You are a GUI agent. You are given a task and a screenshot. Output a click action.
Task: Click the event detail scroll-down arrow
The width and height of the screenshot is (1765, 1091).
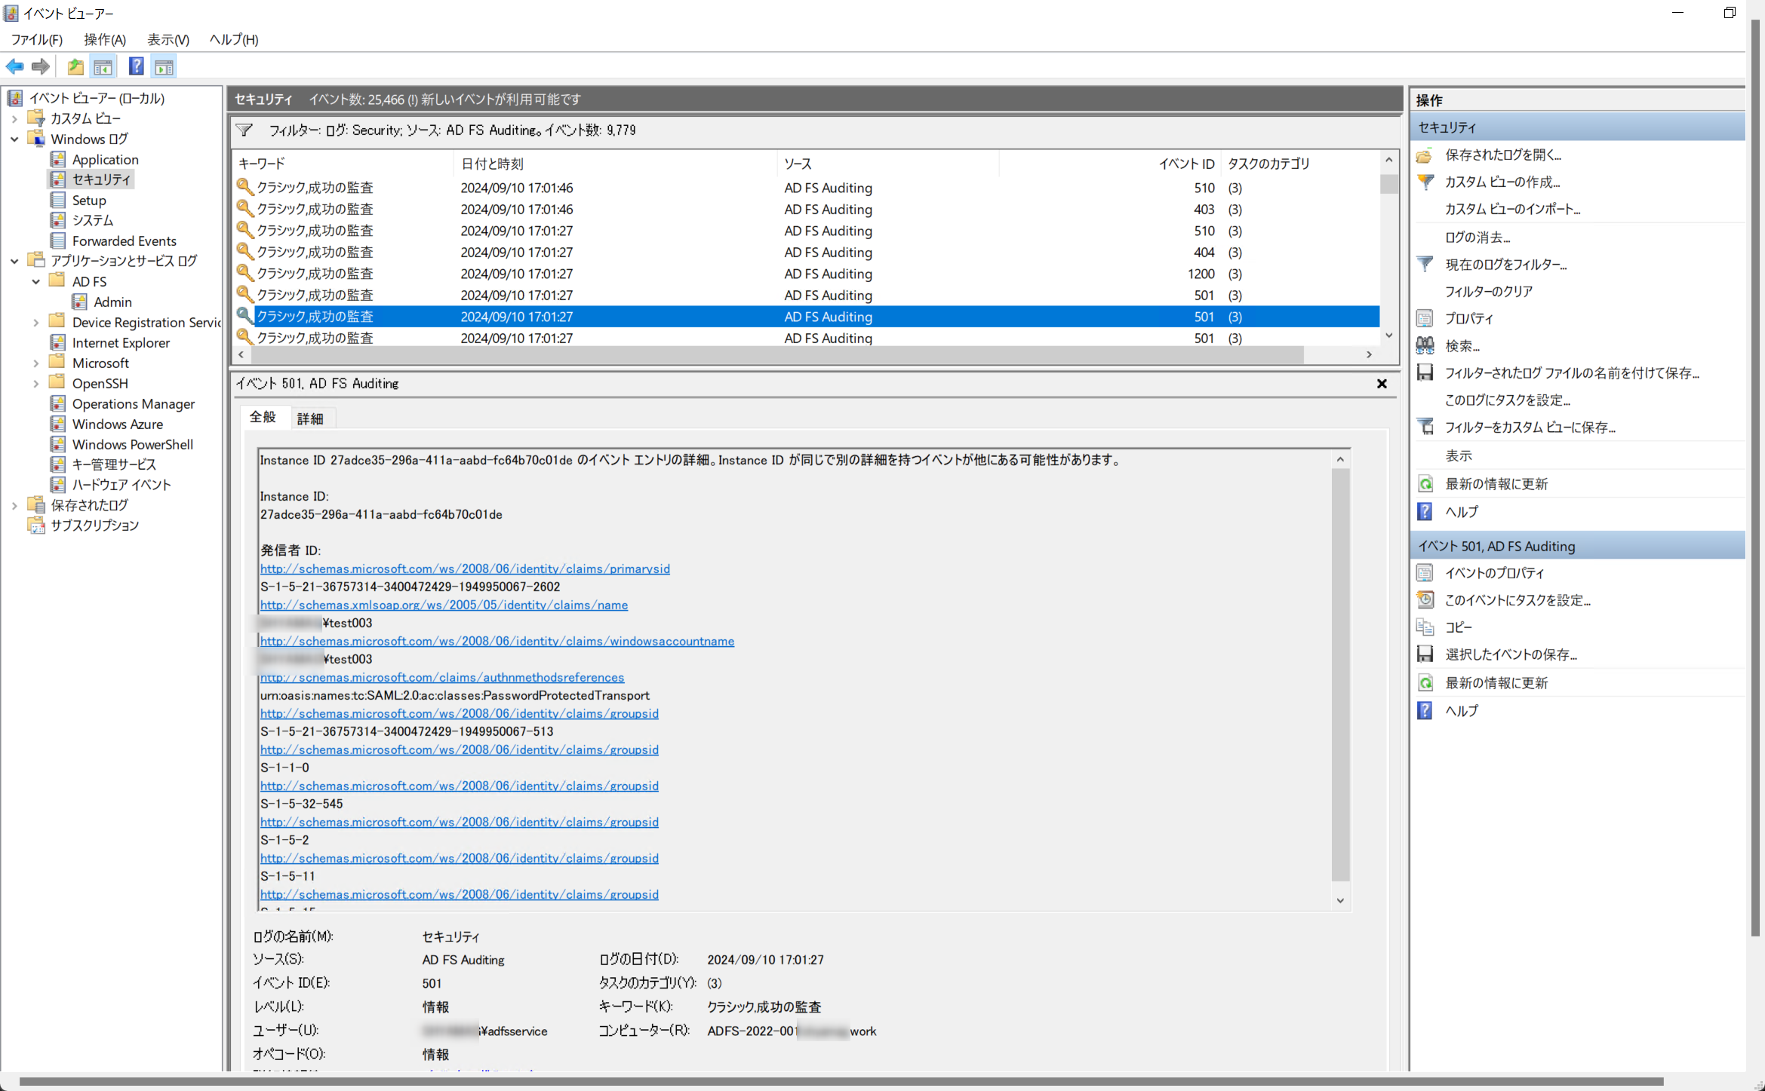[1339, 900]
